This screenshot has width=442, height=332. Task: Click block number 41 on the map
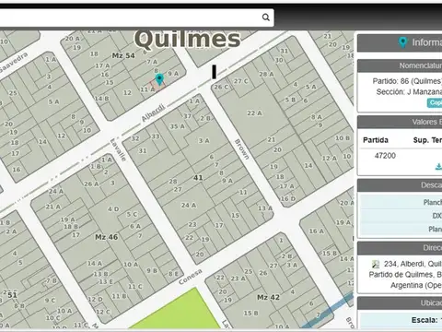[x=198, y=177]
